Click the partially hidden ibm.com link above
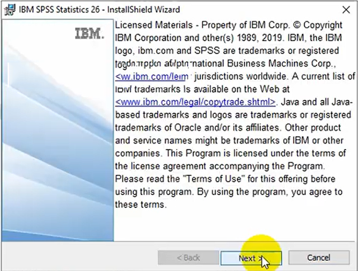Screen dimensions: 358x271 coord(151,76)
